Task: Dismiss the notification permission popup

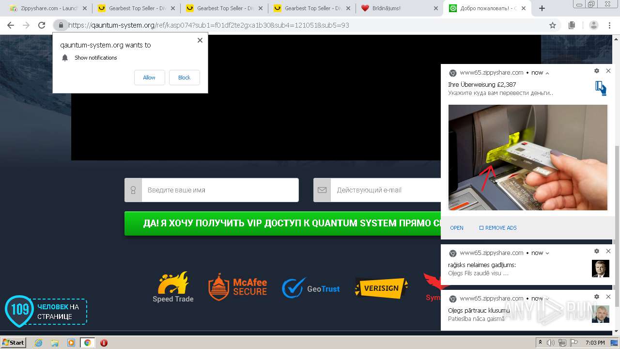Action: pos(200,40)
